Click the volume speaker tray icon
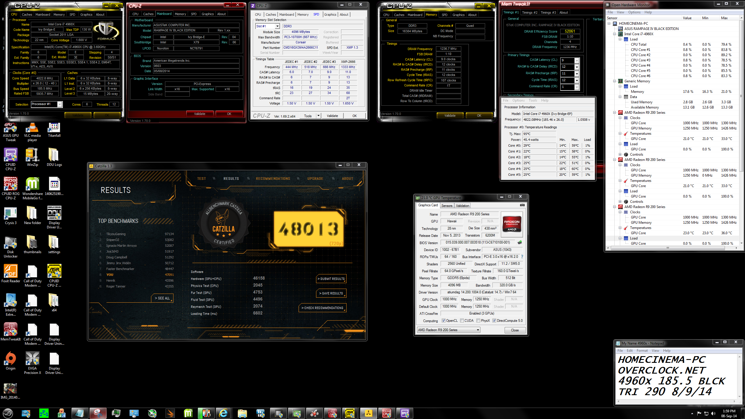Viewport: 745px width, 419px height. pyautogui.click(x=713, y=413)
